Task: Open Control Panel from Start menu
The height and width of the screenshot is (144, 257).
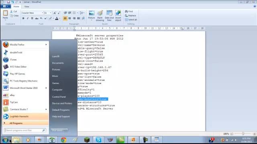Action: pyautogui.click(x=59, y=97)
